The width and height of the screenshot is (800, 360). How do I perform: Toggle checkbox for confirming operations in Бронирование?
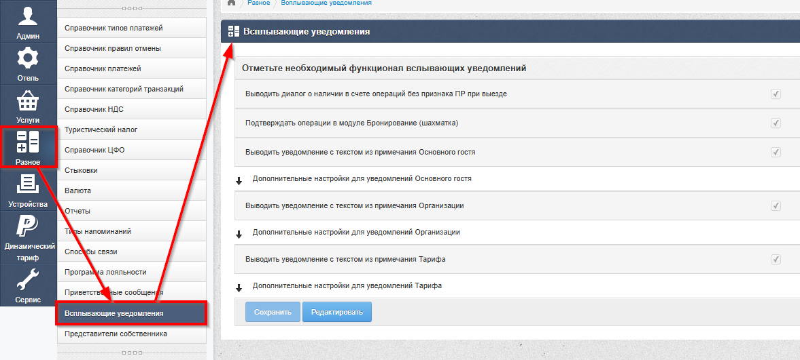[776, 123]
